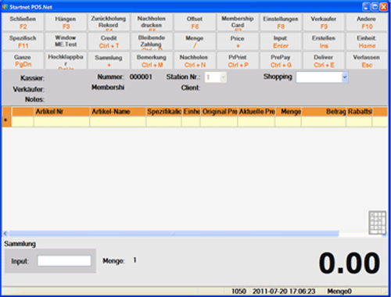Click the Menge0 status bar entry

pos(339,292)
